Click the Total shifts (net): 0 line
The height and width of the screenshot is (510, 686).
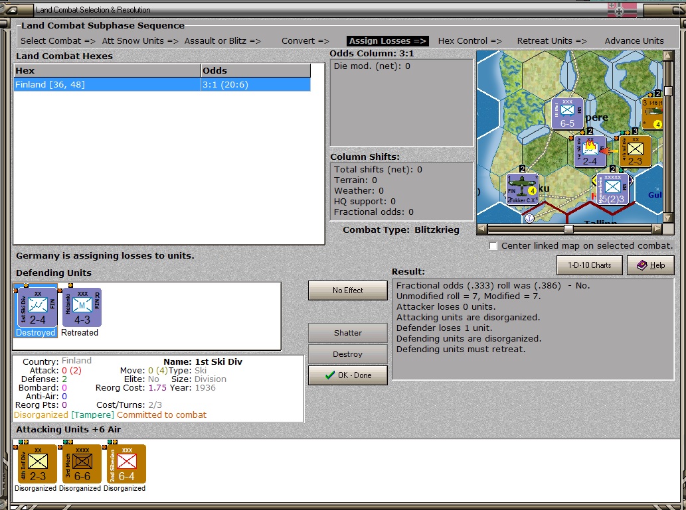click(x=378, y=170)
